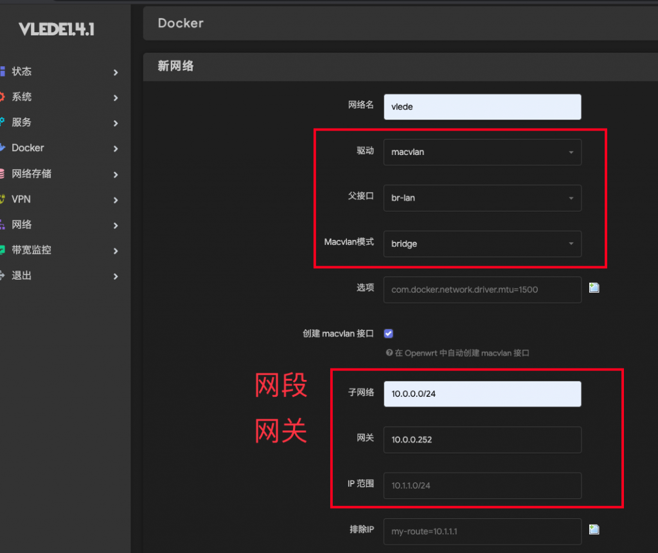Click the IP 范围 input field
The image size is (658, 553).
[x=483, y=485]
